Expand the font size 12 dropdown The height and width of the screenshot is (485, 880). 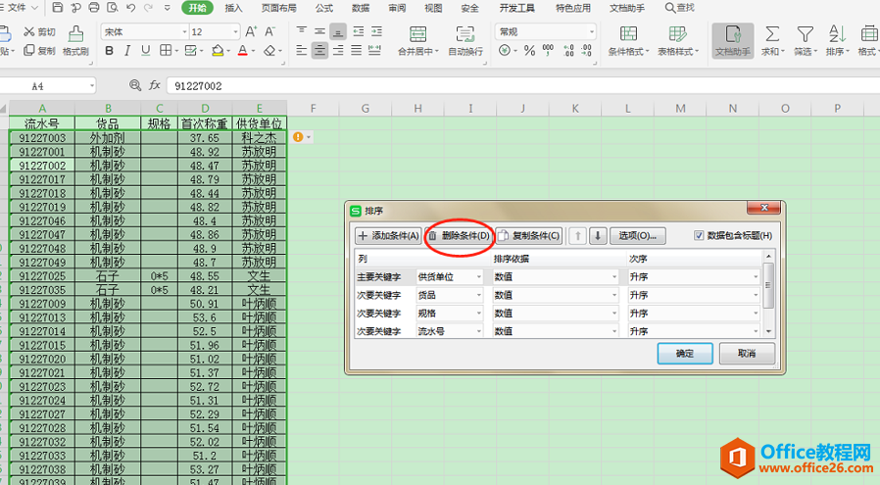tap(236, 32)
